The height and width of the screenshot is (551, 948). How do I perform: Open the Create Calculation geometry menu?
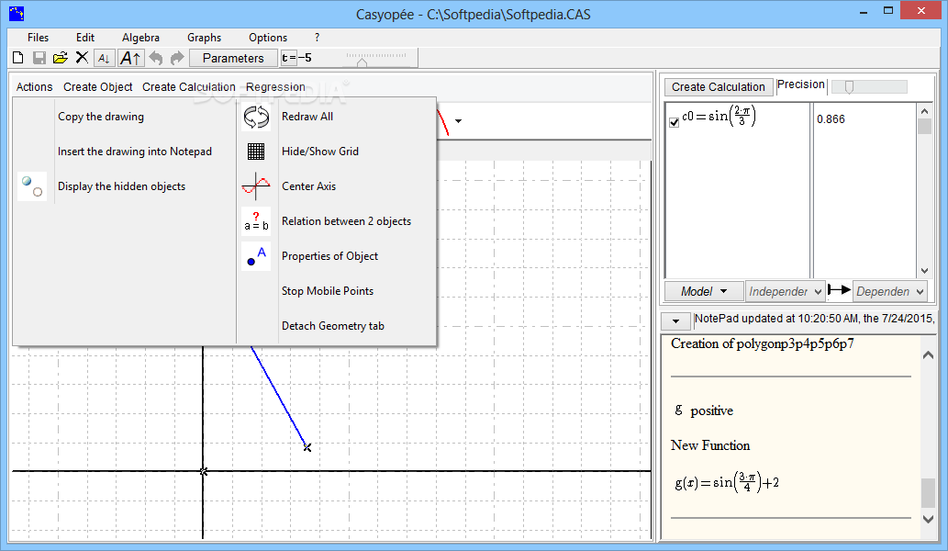click(189, 87)
